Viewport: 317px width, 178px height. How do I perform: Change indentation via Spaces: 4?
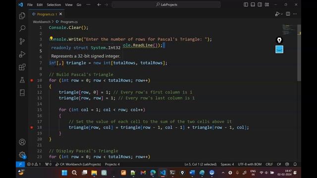click(227, 164)
